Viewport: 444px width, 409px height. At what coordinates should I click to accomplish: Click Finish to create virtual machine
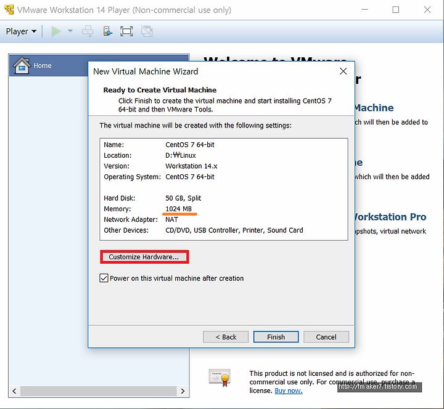point(276,337)
